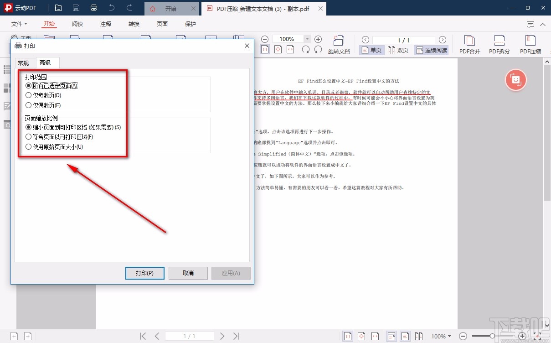
Task: Click the fit page toolbar icon
Action: [278, 49]
